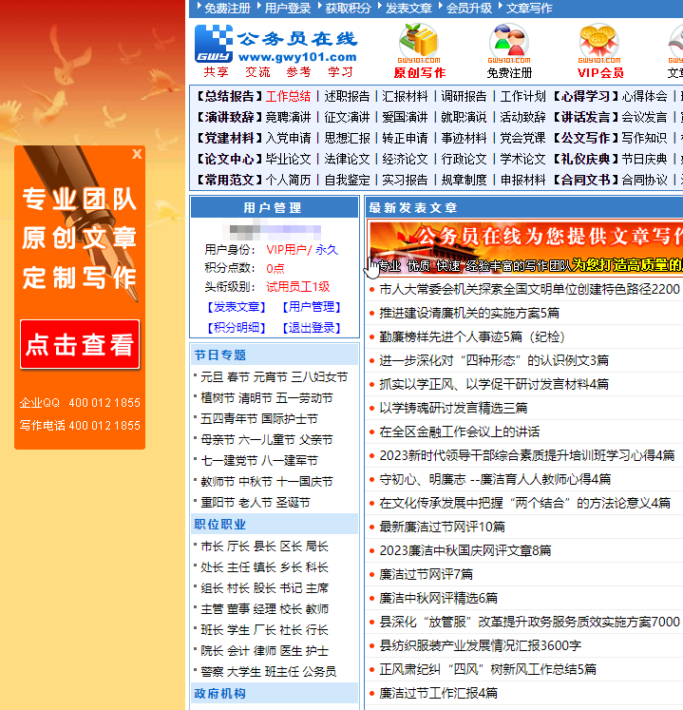Click the 政府机构 section header
Screen dimensions: 683x710
tap(220, 694)
